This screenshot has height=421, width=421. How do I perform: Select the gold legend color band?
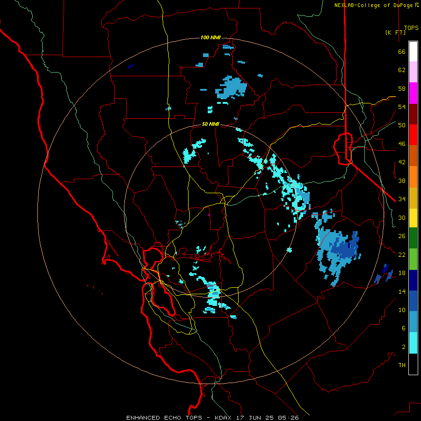[x=413, y=198]
